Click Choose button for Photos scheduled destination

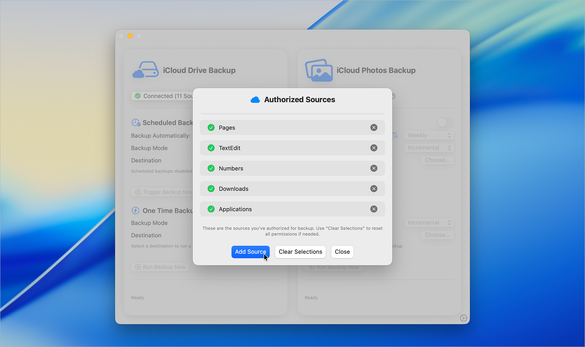437,160
